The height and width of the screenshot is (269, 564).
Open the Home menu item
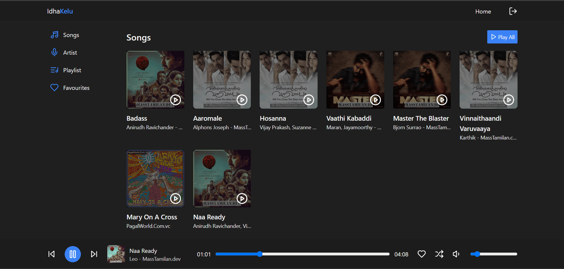point(483,11)
